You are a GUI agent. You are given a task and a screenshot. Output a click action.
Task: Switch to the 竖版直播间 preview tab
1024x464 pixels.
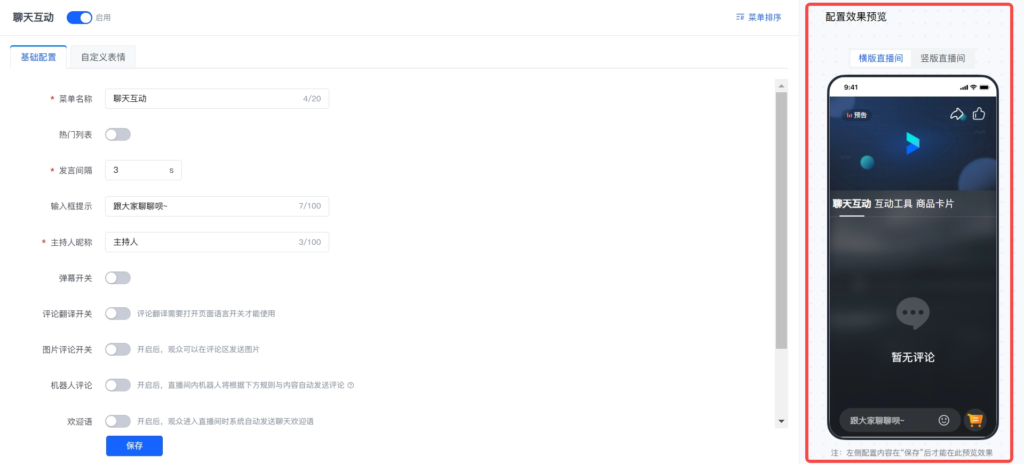(x=943, y=58)
